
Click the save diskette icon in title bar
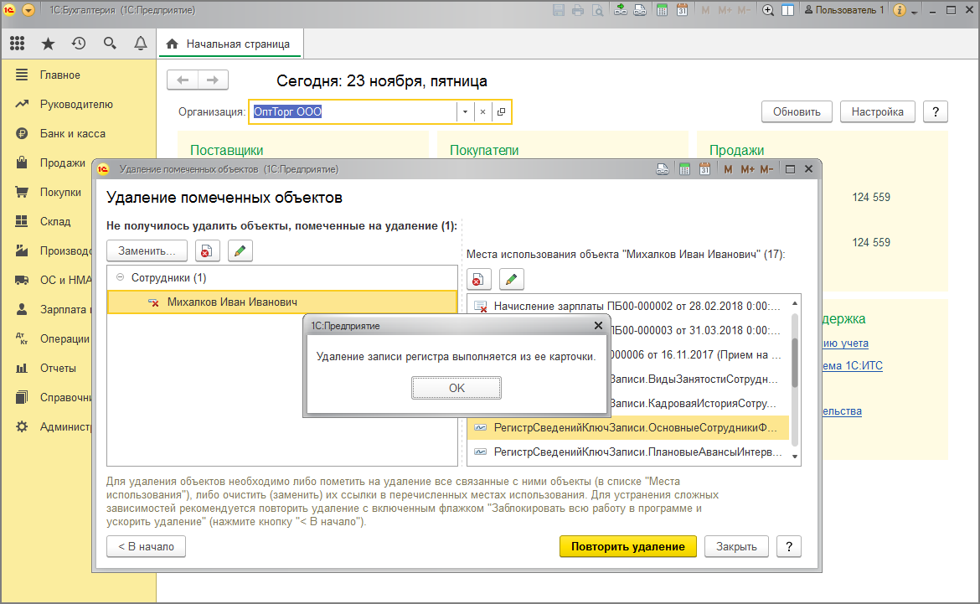pos(559,10)
